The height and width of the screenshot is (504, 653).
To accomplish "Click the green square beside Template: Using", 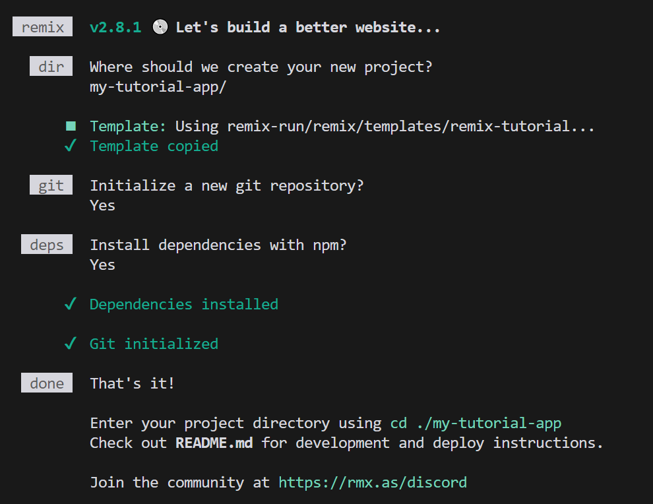I will point(71,126).
